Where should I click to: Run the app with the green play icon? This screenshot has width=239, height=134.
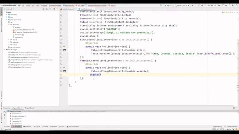[192, 6]
